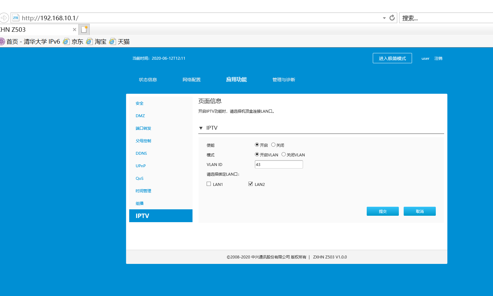Select the 应用功能 tab
This screenshot has height=296, width=493.
coord(237,79)
